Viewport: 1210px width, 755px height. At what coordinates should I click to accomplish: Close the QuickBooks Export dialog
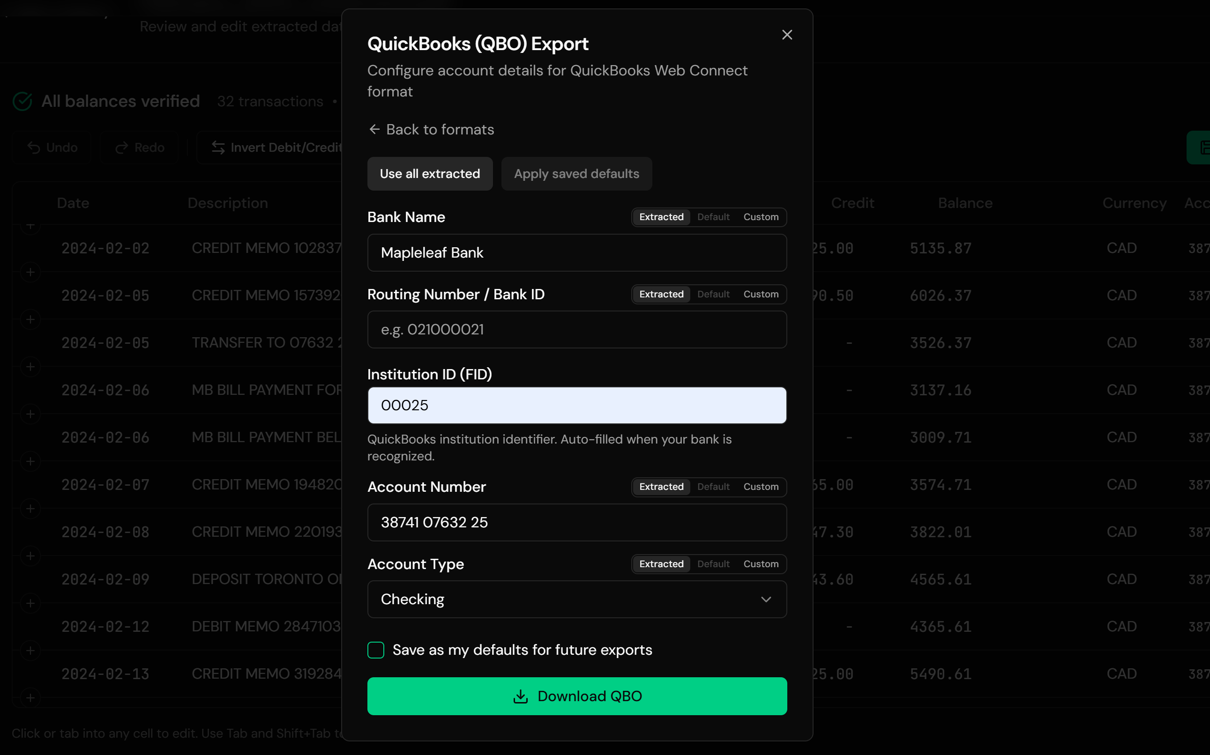pyautogui.click(x=787, y=35)
